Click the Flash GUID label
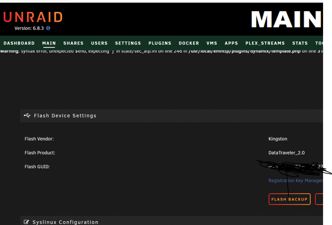Viewport: 332px width, 225px height. click(x=37, y=167)
